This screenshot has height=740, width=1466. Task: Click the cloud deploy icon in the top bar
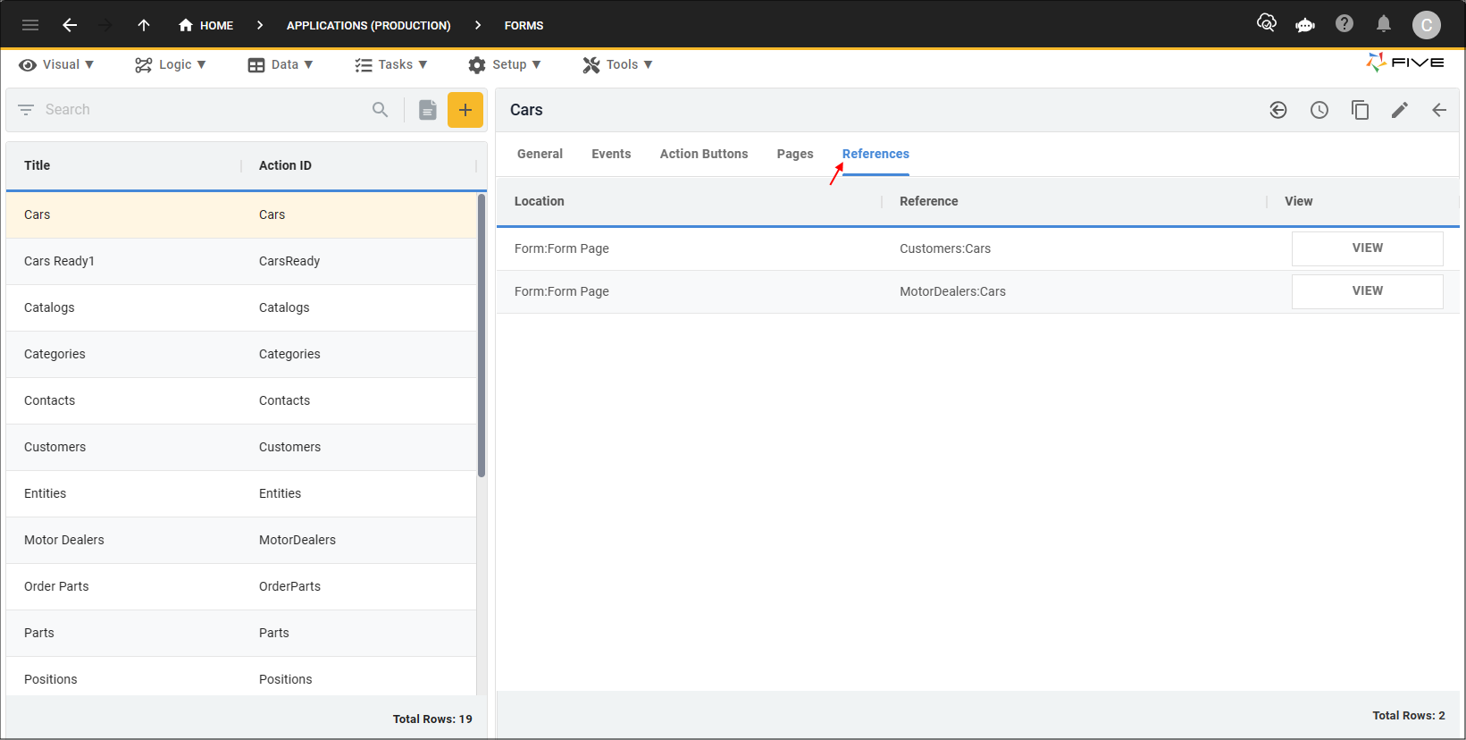[x=1266, y=23]
